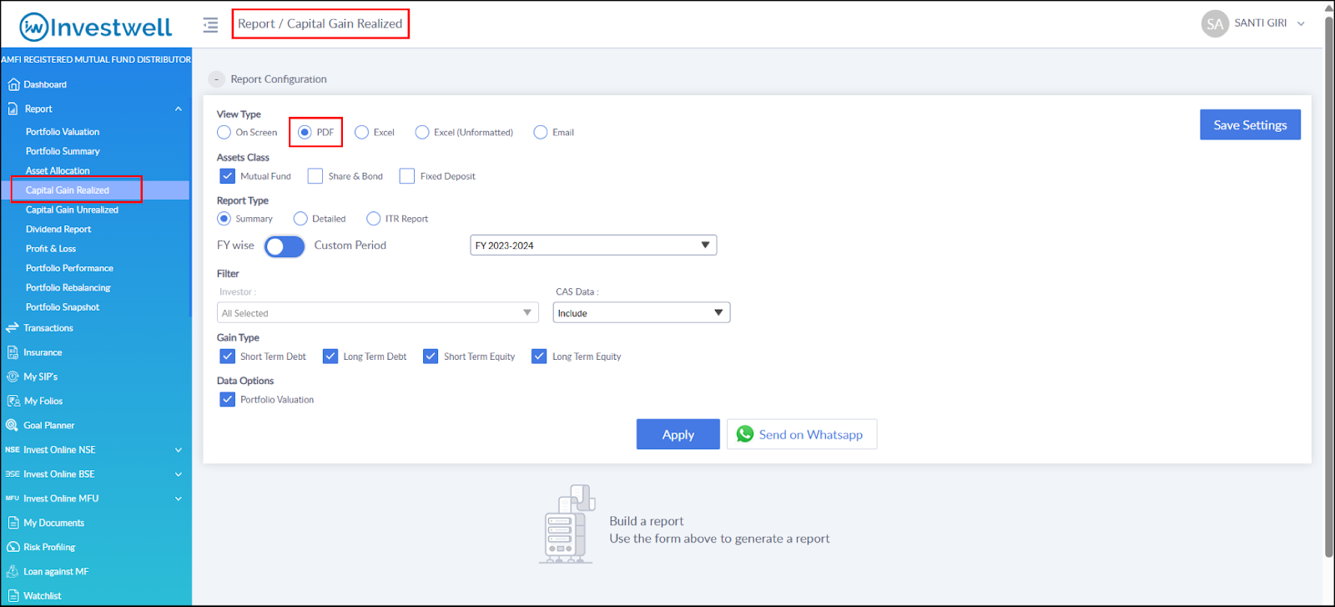Click the My SIP's sidebar icon
The height and width of the screenshot is (607, 1335).
(13, 377)
